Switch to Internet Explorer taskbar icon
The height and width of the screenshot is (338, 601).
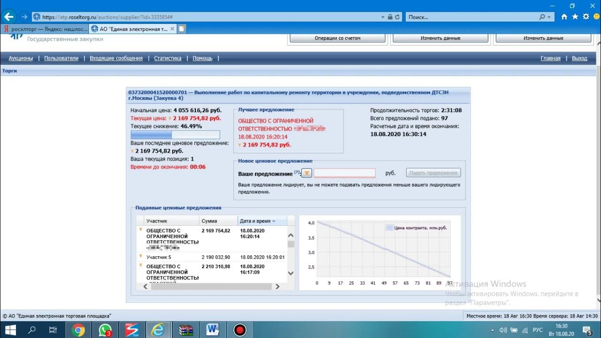(159, 330)
